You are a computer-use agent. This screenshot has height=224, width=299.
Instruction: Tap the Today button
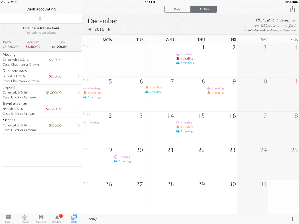(92, 219)
